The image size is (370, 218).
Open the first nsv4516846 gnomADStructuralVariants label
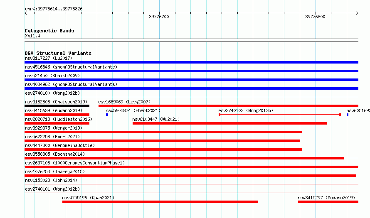pyautogui.click(x=71, y=67)
